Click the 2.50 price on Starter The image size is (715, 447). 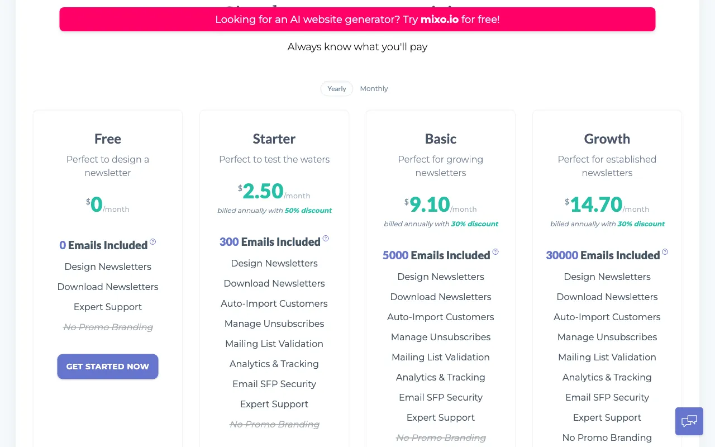(x=263, y=191)
